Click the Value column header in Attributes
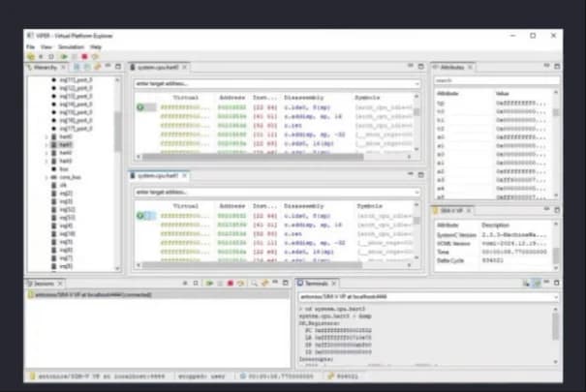This screenshot has height=392, width=586. click(503, 93)
